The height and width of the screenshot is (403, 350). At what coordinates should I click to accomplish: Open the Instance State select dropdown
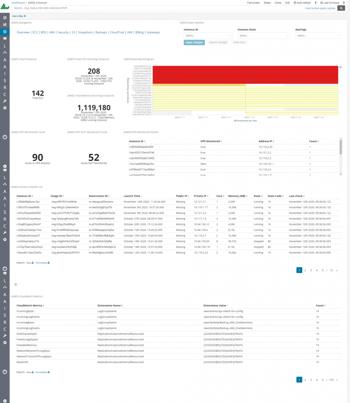[x=263, y=35]
